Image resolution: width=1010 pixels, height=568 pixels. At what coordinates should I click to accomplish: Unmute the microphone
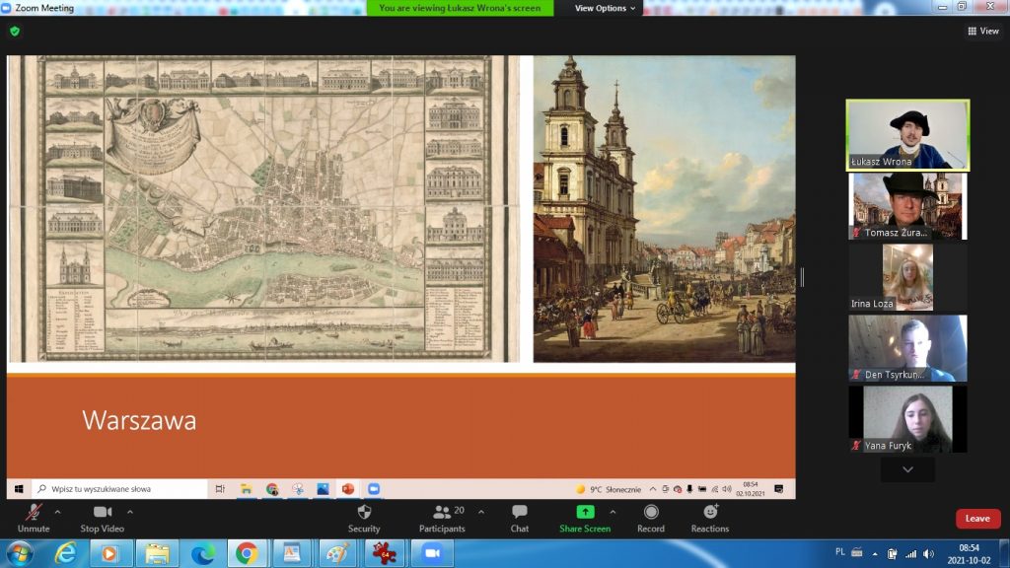point(34,518)
